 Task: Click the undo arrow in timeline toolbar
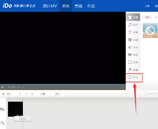coord(20,94)
